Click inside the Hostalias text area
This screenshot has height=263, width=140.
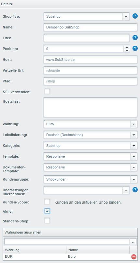coord(91,107)
